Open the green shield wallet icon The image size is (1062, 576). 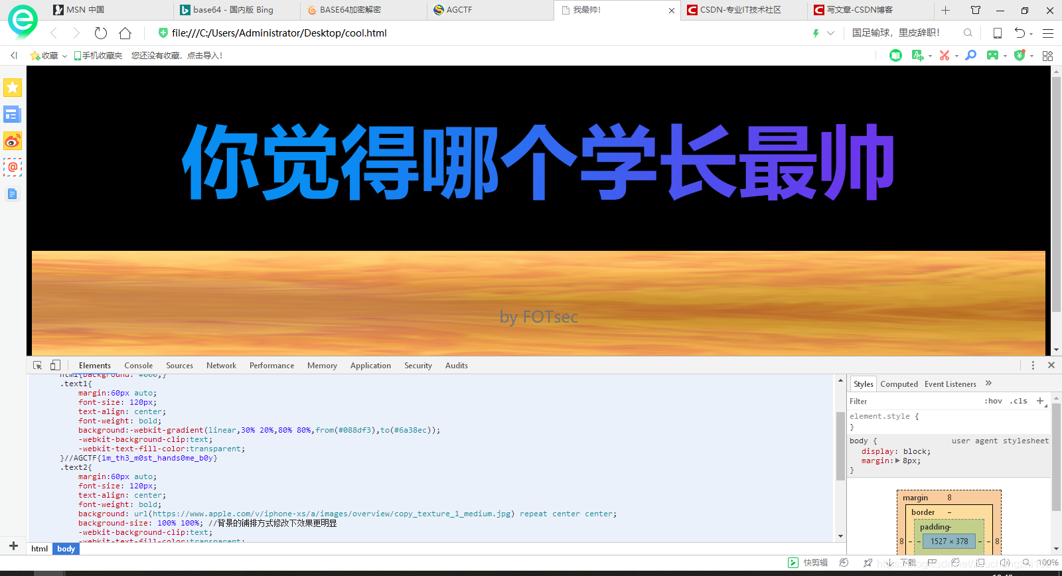(1020, 56)
